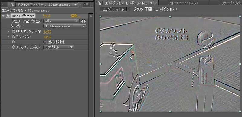242x117 pixels.
Task: Switch to the フローチャート tab
Action: tap(183, 3)
